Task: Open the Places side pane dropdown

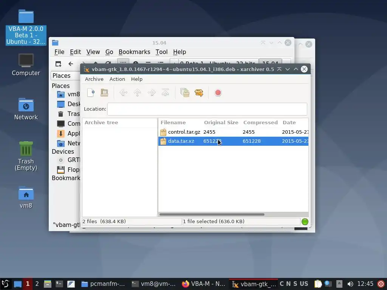Action: coord(66,76)
